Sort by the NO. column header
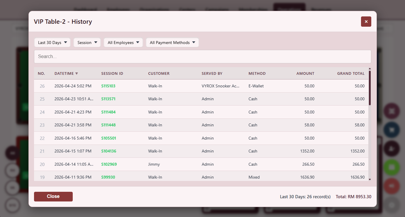Screen dimensions: 405x217 coord(41,74)
